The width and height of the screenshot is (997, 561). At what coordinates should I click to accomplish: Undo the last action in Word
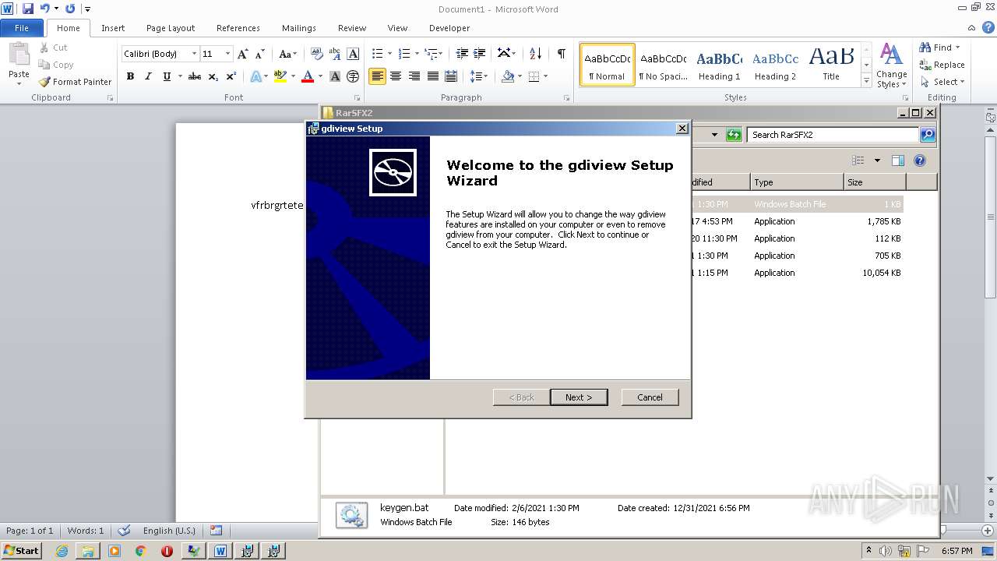(x=45, y=9)
